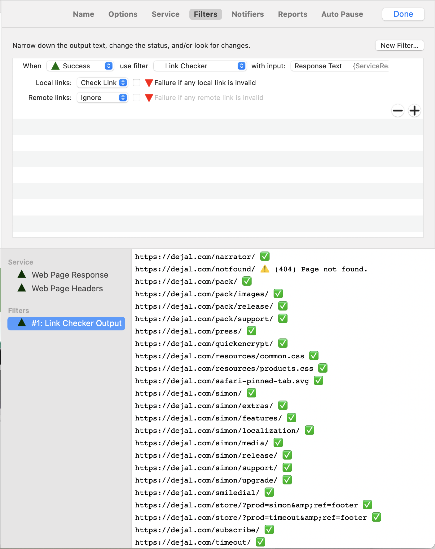Go to the Notifiers tab
The height and width of the screenshot is (549, 435).
coord(248,14)
